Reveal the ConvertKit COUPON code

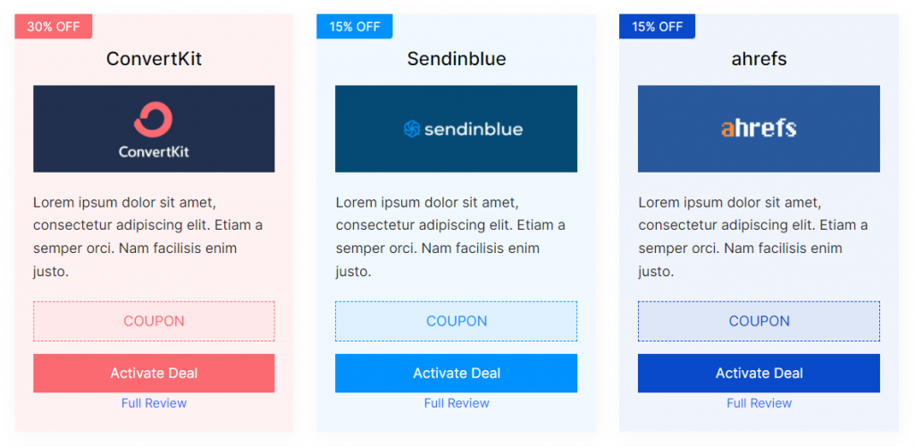(154, 321)
